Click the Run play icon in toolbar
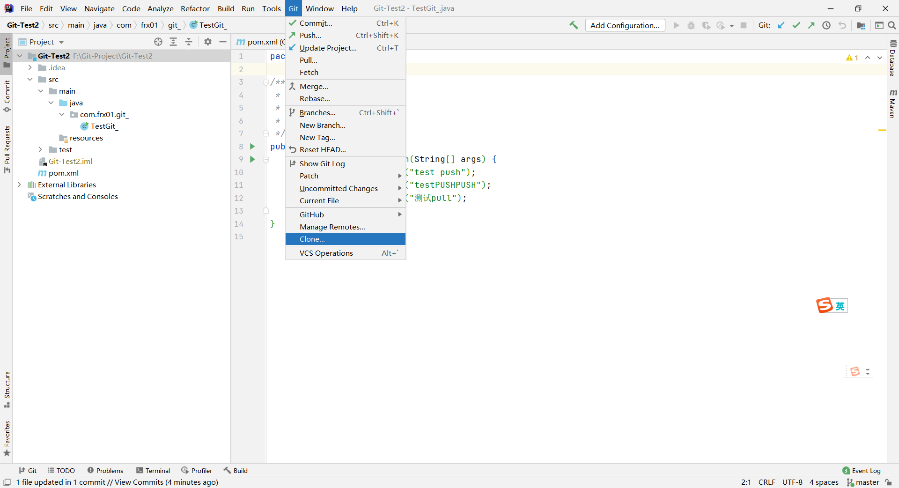Viewport: 899px width, 488px height. 676,25
